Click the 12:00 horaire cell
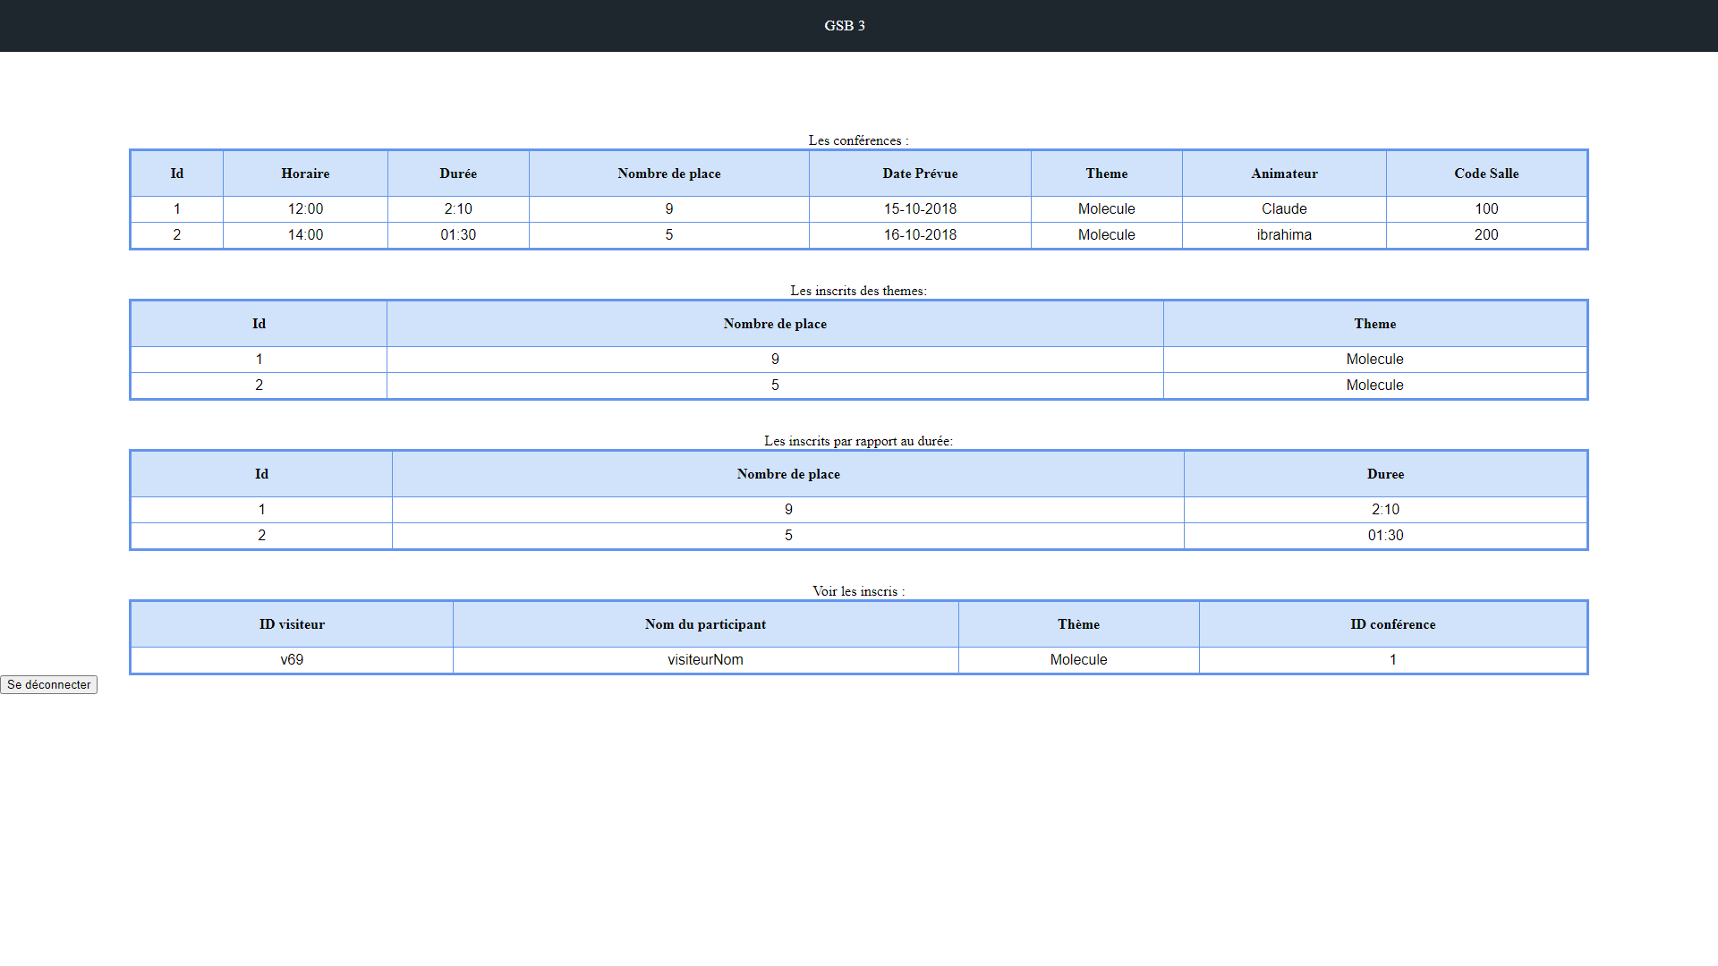1718x966 pixels. click(305, 208)
